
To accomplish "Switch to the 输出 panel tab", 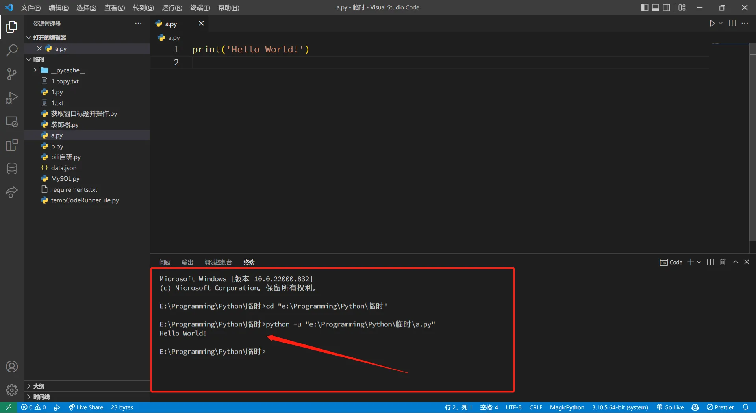I will 187,263.
